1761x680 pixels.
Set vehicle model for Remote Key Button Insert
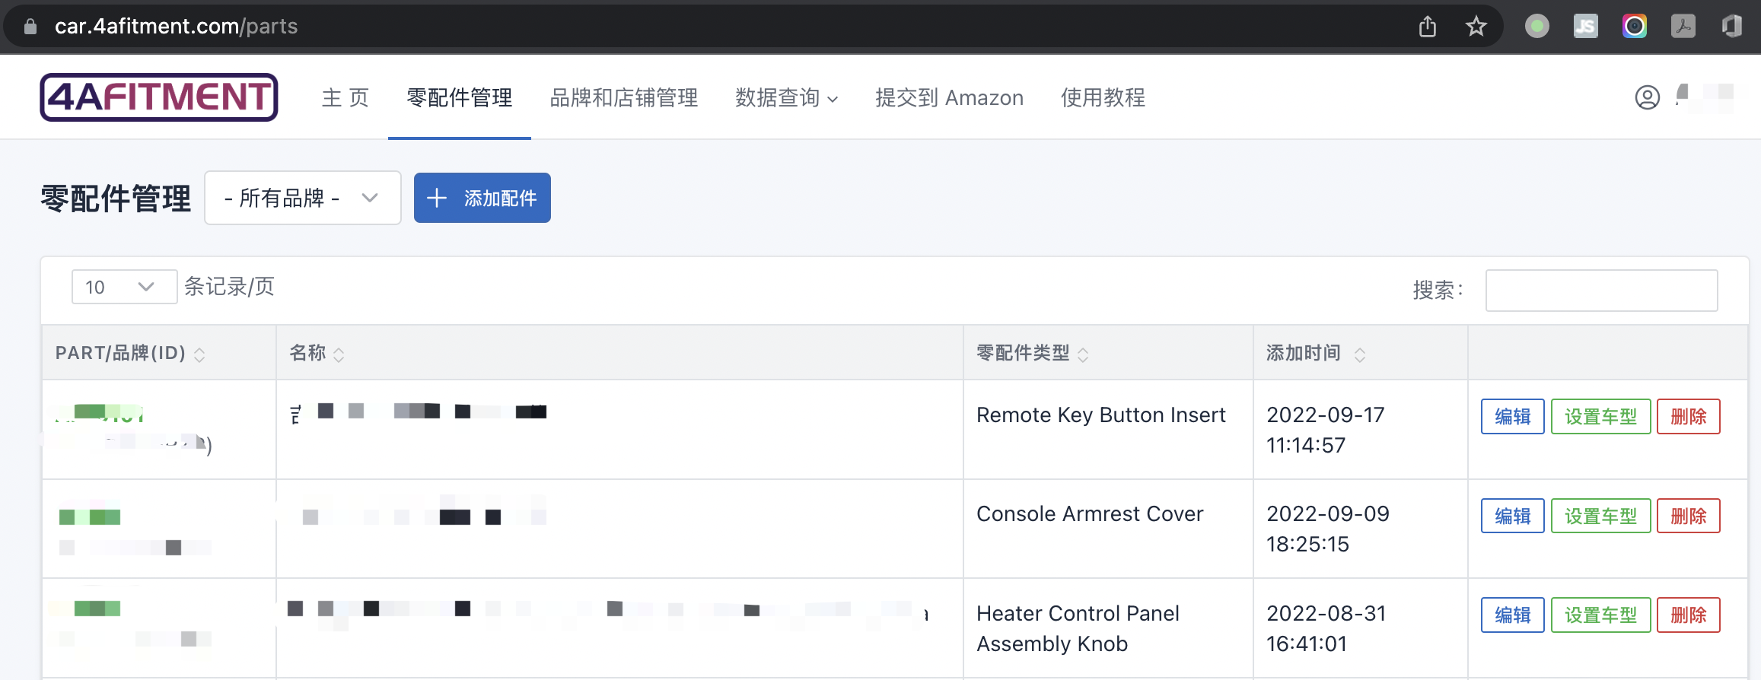[x=1600, y=417]
